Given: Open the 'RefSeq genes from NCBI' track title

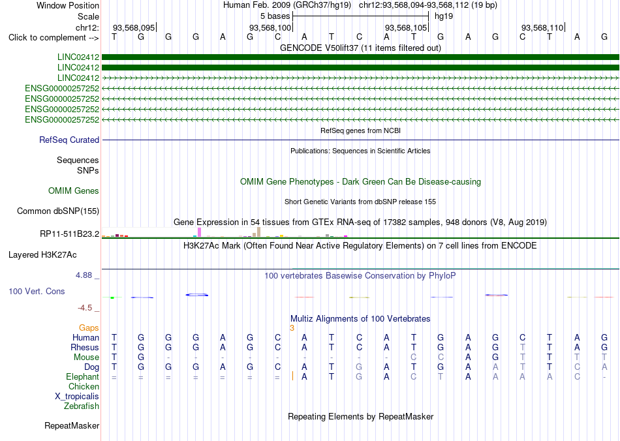Looking at the screenshot, I should tap(360, 130).
